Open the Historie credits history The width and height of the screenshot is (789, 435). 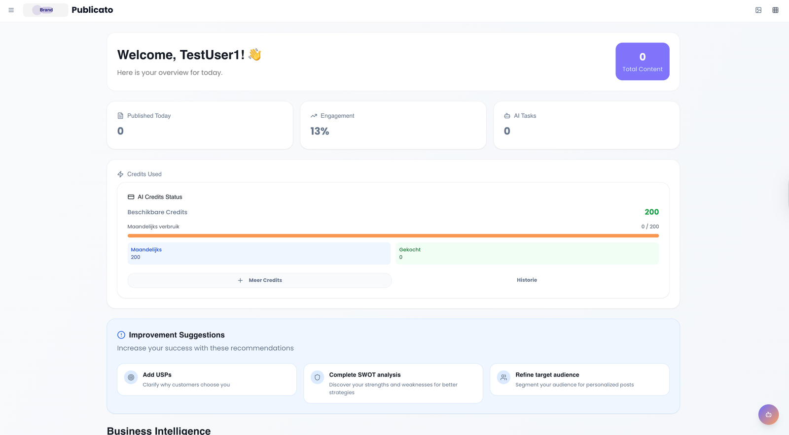coord(527,280)
